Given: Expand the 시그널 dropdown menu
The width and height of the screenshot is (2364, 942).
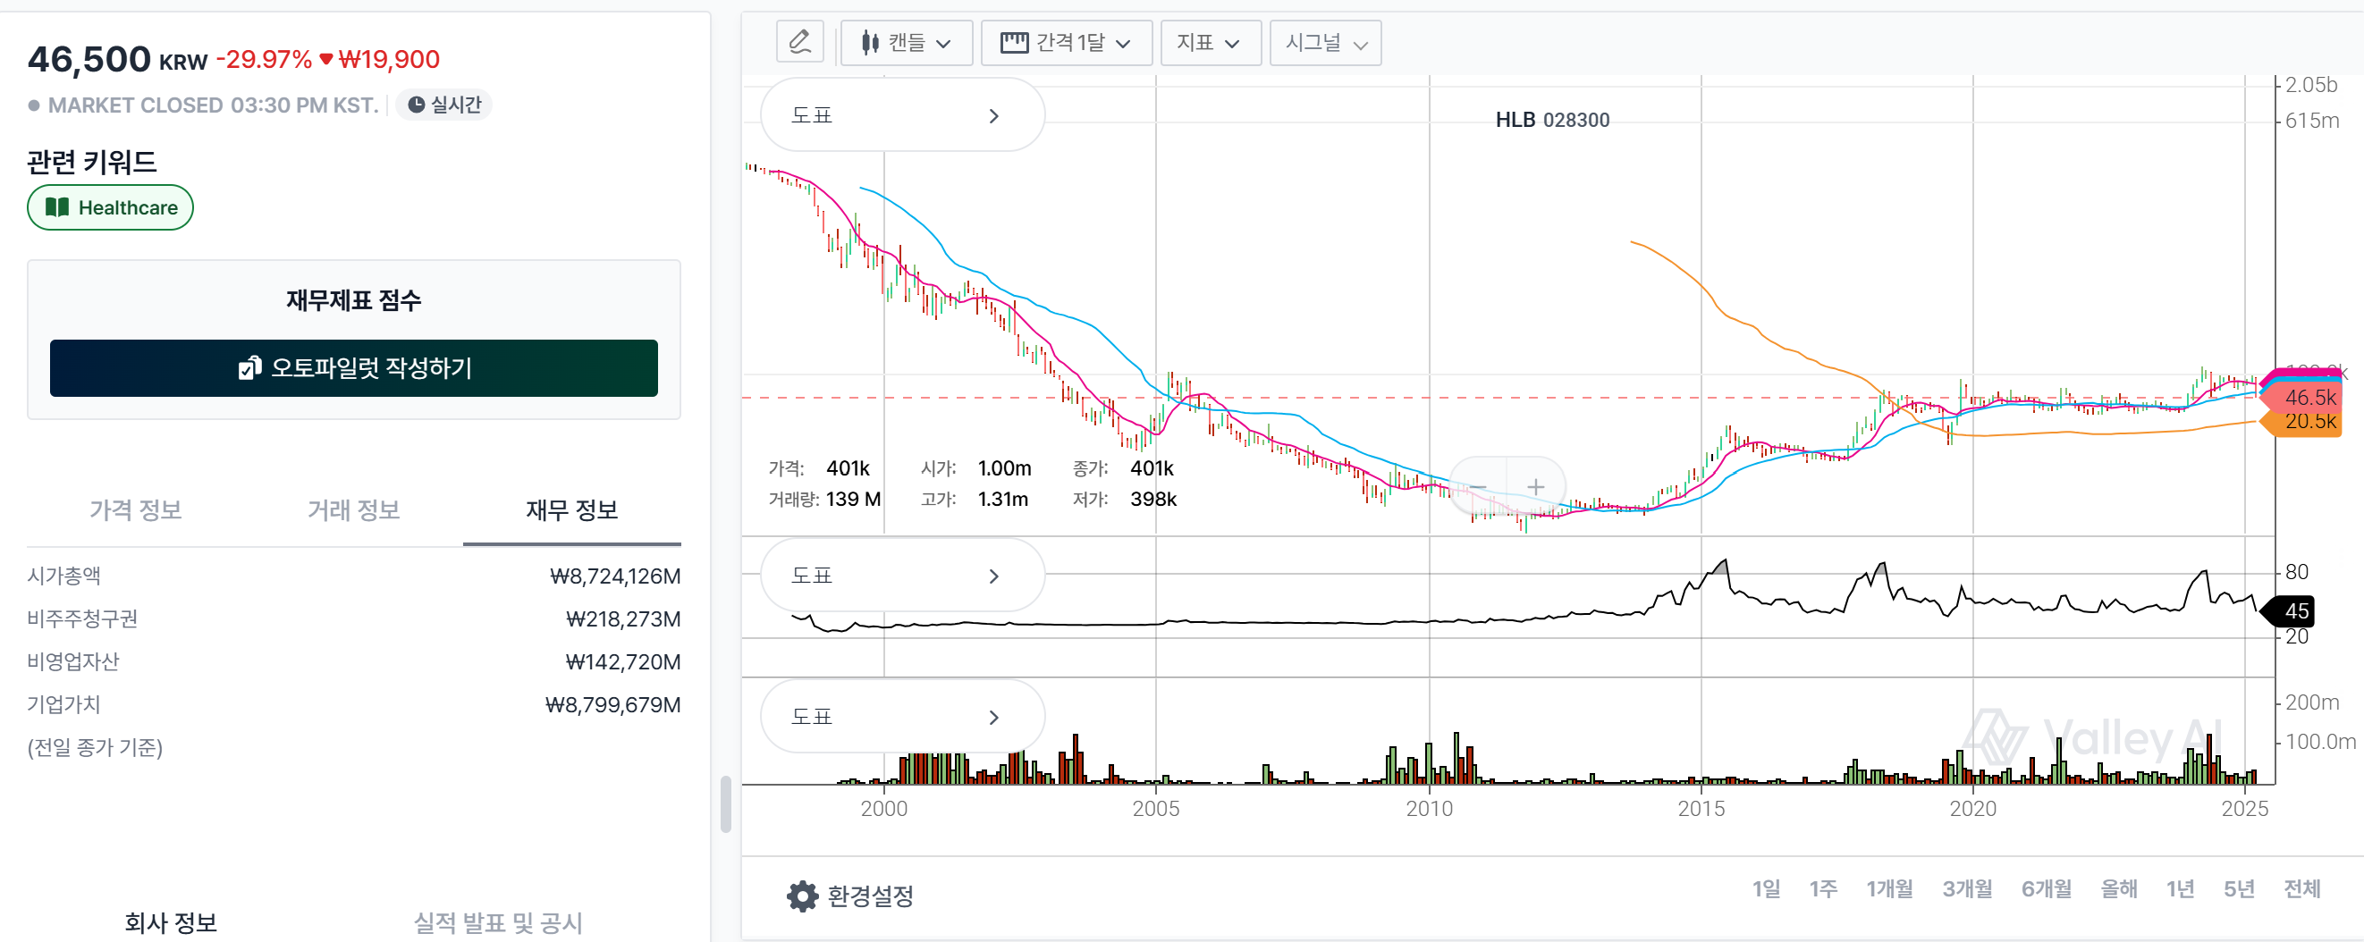Looking at the screenshot, I should (x=1324, y=42).
